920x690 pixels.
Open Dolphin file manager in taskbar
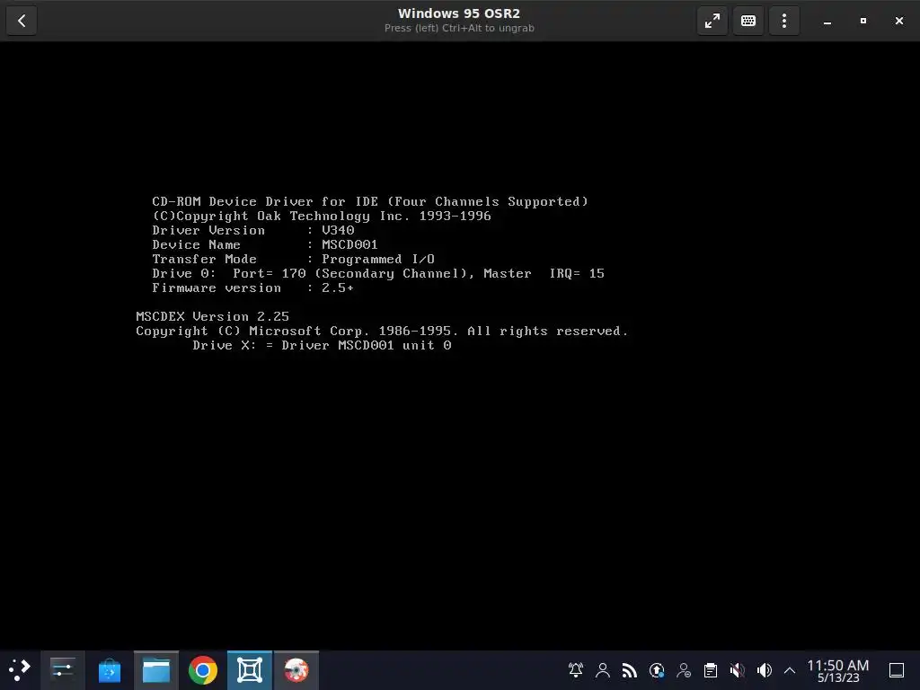coord(156,670)
